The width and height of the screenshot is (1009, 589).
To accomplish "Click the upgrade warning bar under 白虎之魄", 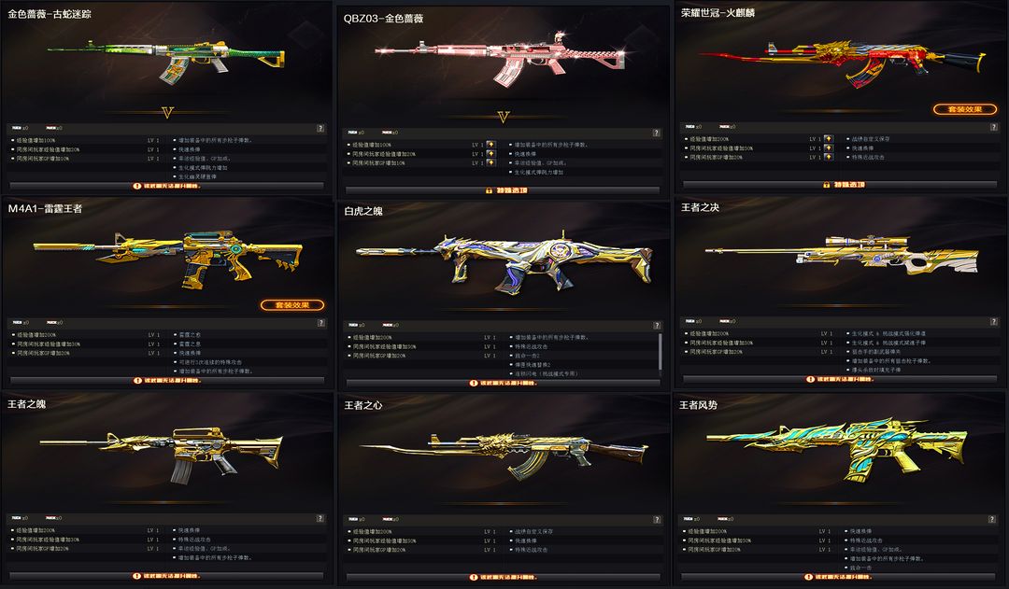I will pyautogui.click(x=503, y=384).
